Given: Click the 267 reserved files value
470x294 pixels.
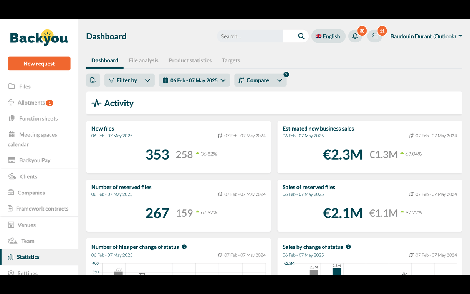Looking at the screenshot, I should [x=157, y=213].
